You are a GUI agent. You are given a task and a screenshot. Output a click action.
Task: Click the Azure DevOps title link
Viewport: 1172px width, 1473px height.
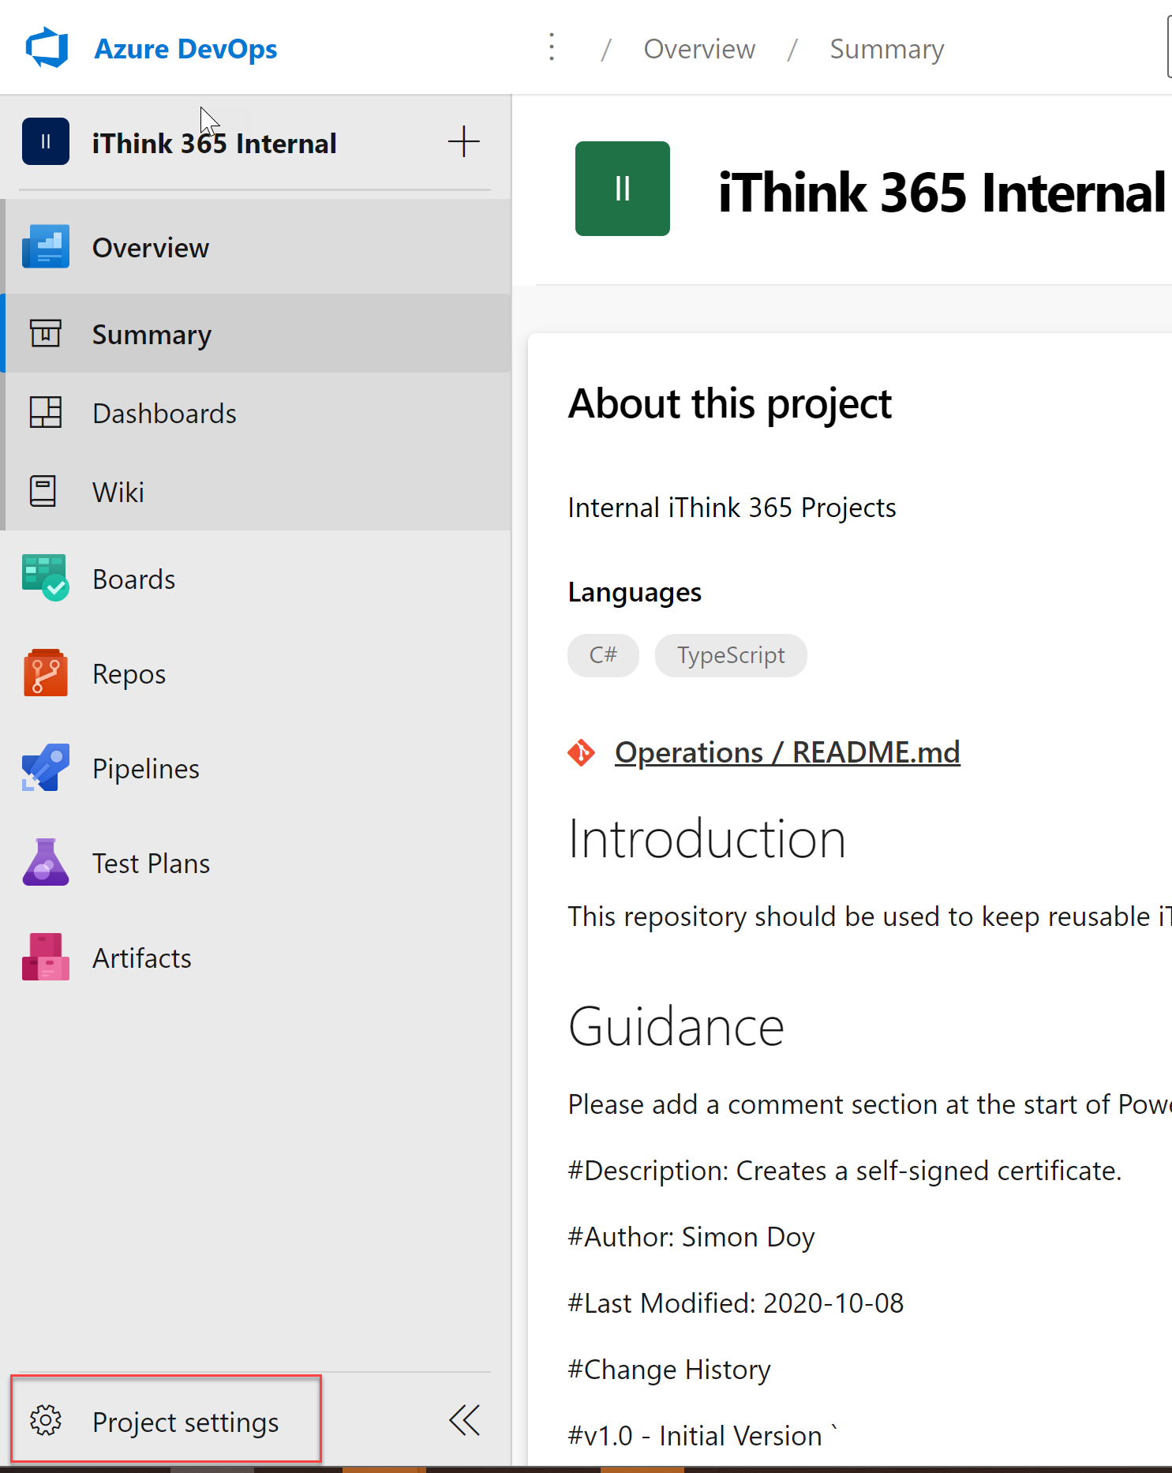click(185, 49)
